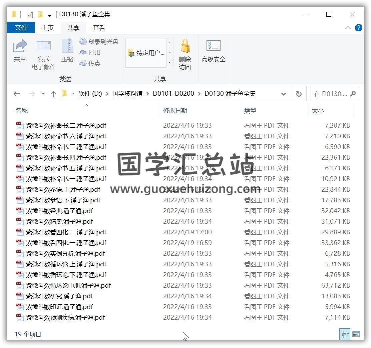371x348 pixels.
Task: Open the File menu tab
Action: coord(21,28)
